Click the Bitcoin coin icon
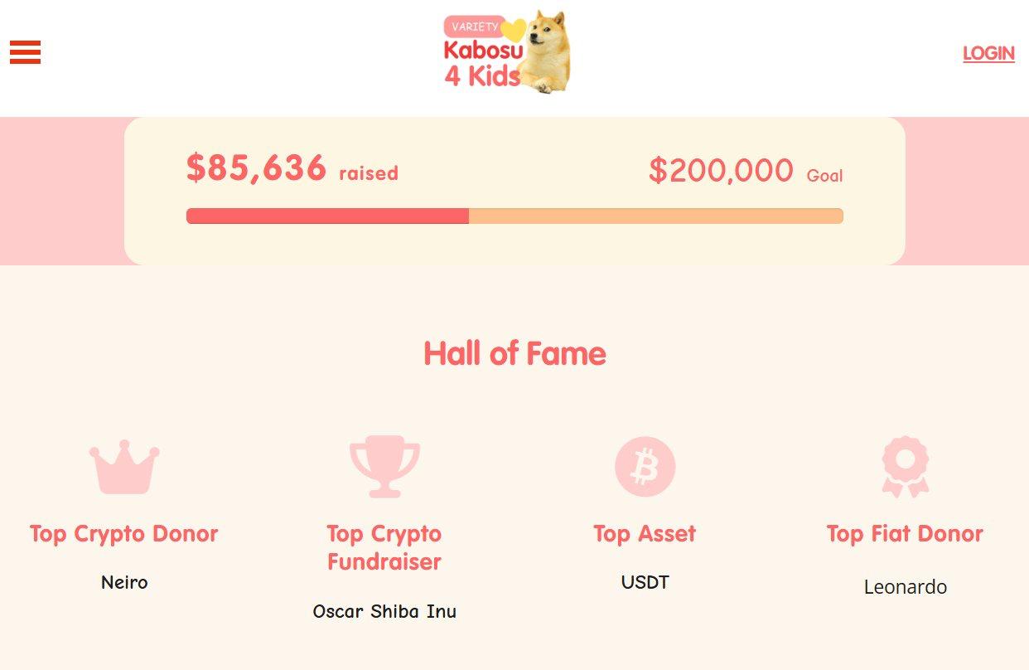This screenshot has width=1029, height=670. 645,467
